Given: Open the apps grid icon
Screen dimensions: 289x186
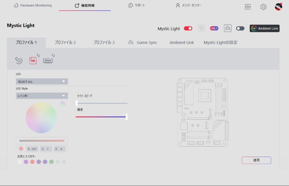Looking at the screenshot, I should [248, 7].
